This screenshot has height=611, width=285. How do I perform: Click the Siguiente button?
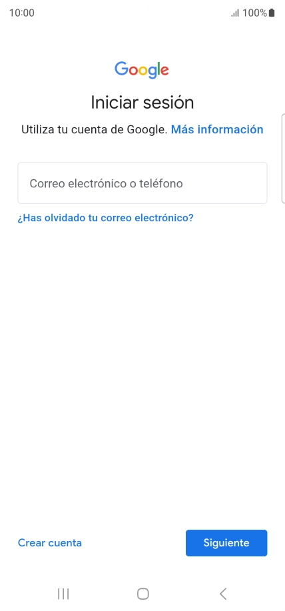pos(226,543)
